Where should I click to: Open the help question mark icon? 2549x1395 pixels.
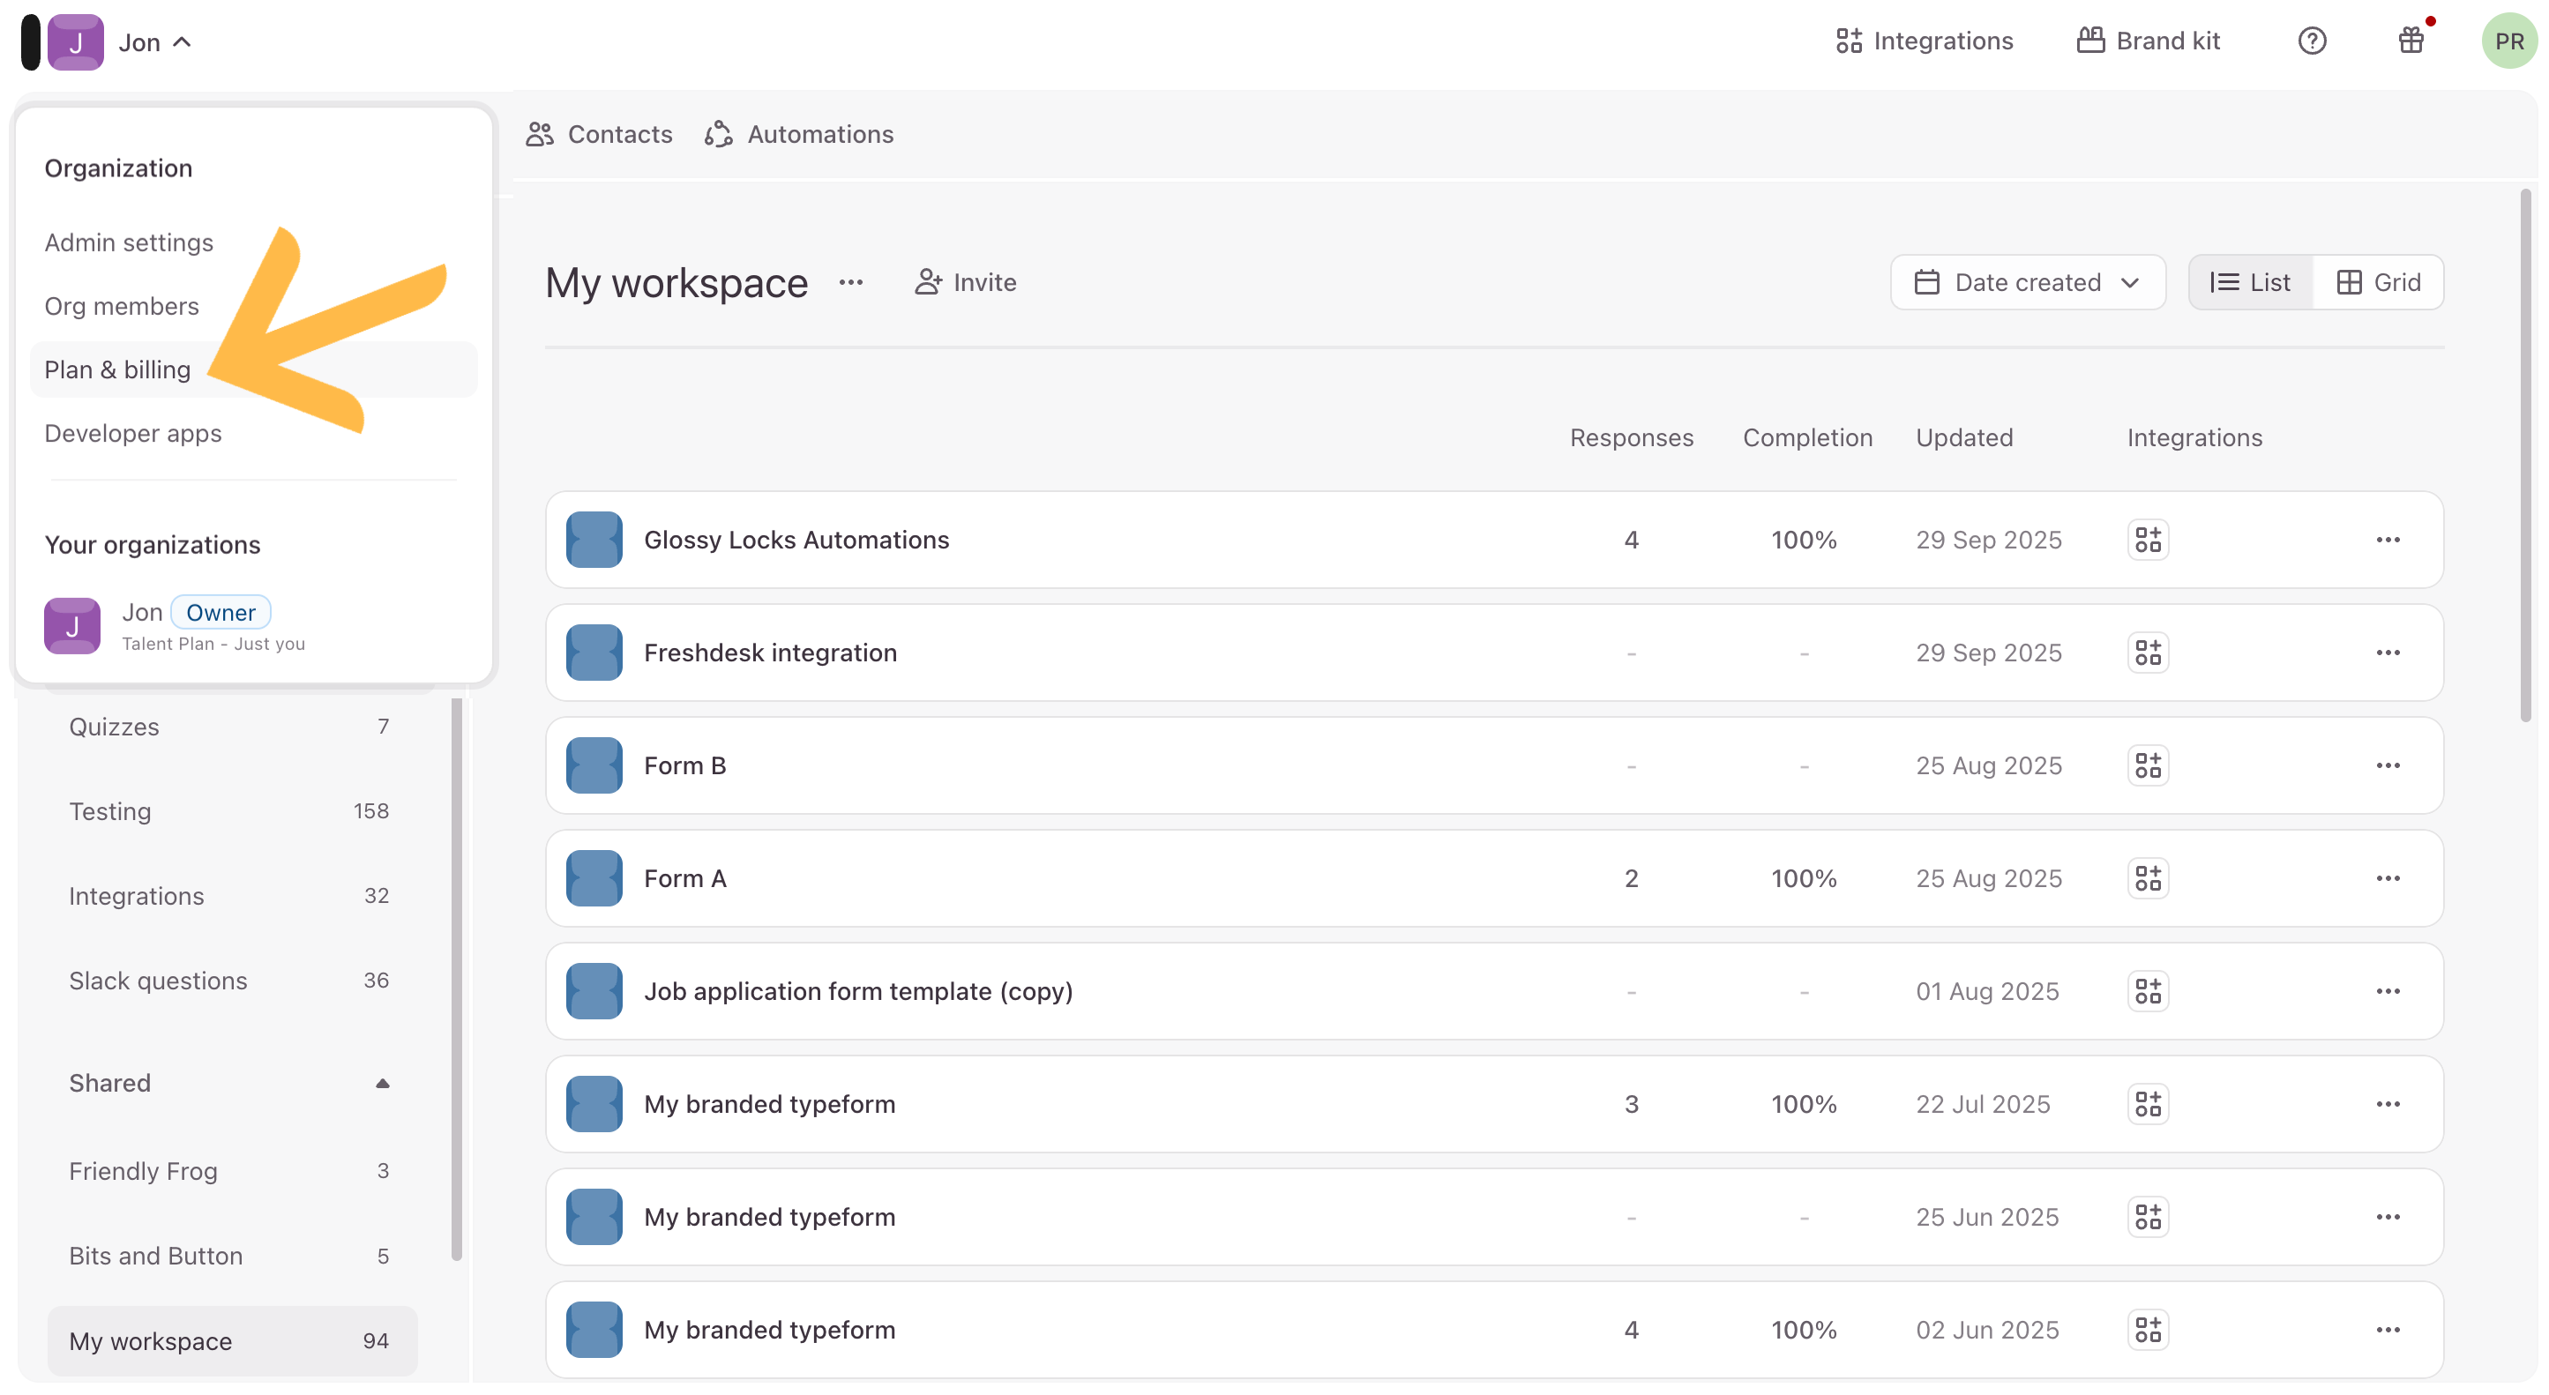tap(2312, 41)
